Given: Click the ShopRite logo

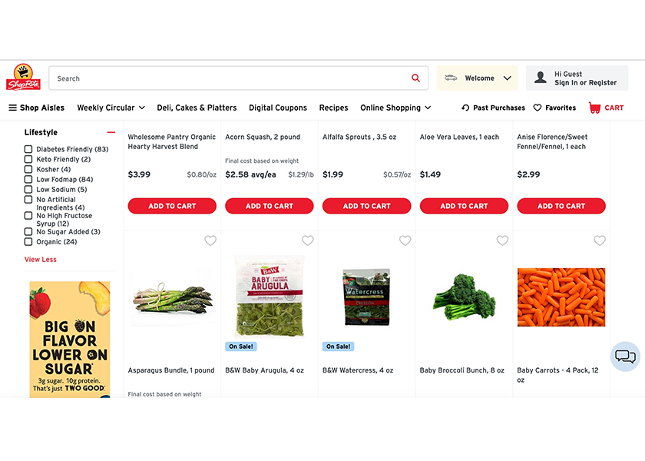Looking at the screenshot, I should point(23,77).
